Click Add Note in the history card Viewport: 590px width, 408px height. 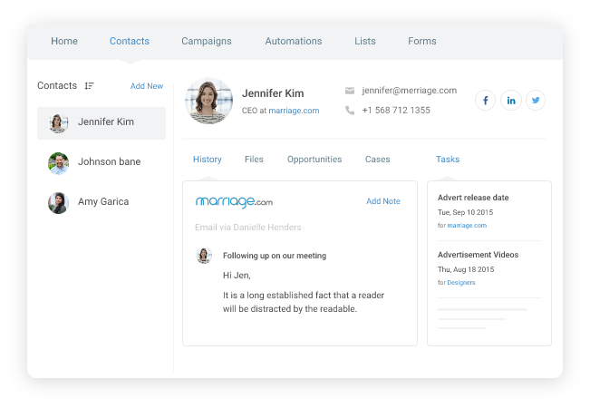point(382,201)
